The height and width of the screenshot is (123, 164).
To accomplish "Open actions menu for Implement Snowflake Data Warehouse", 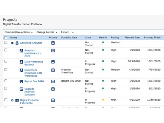I will pos(53,70).
